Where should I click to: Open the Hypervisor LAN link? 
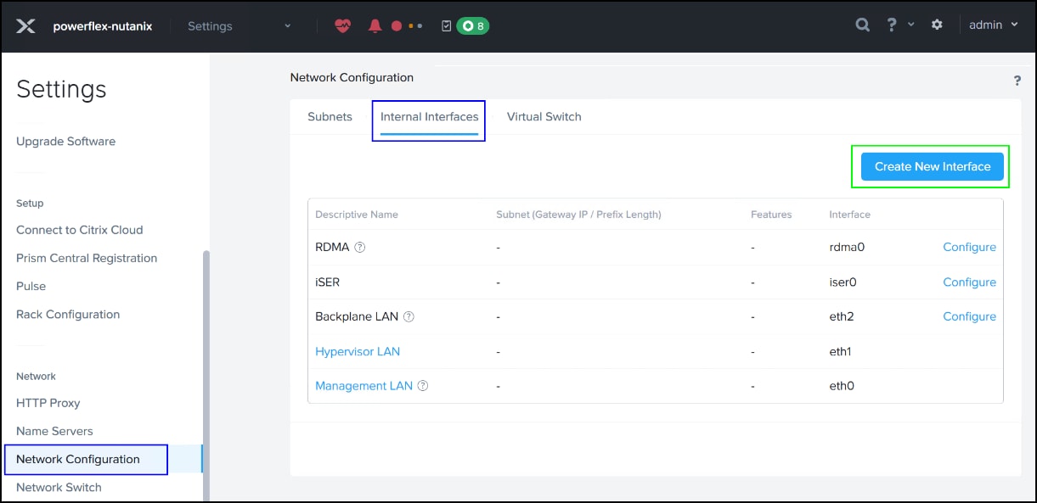358,351
